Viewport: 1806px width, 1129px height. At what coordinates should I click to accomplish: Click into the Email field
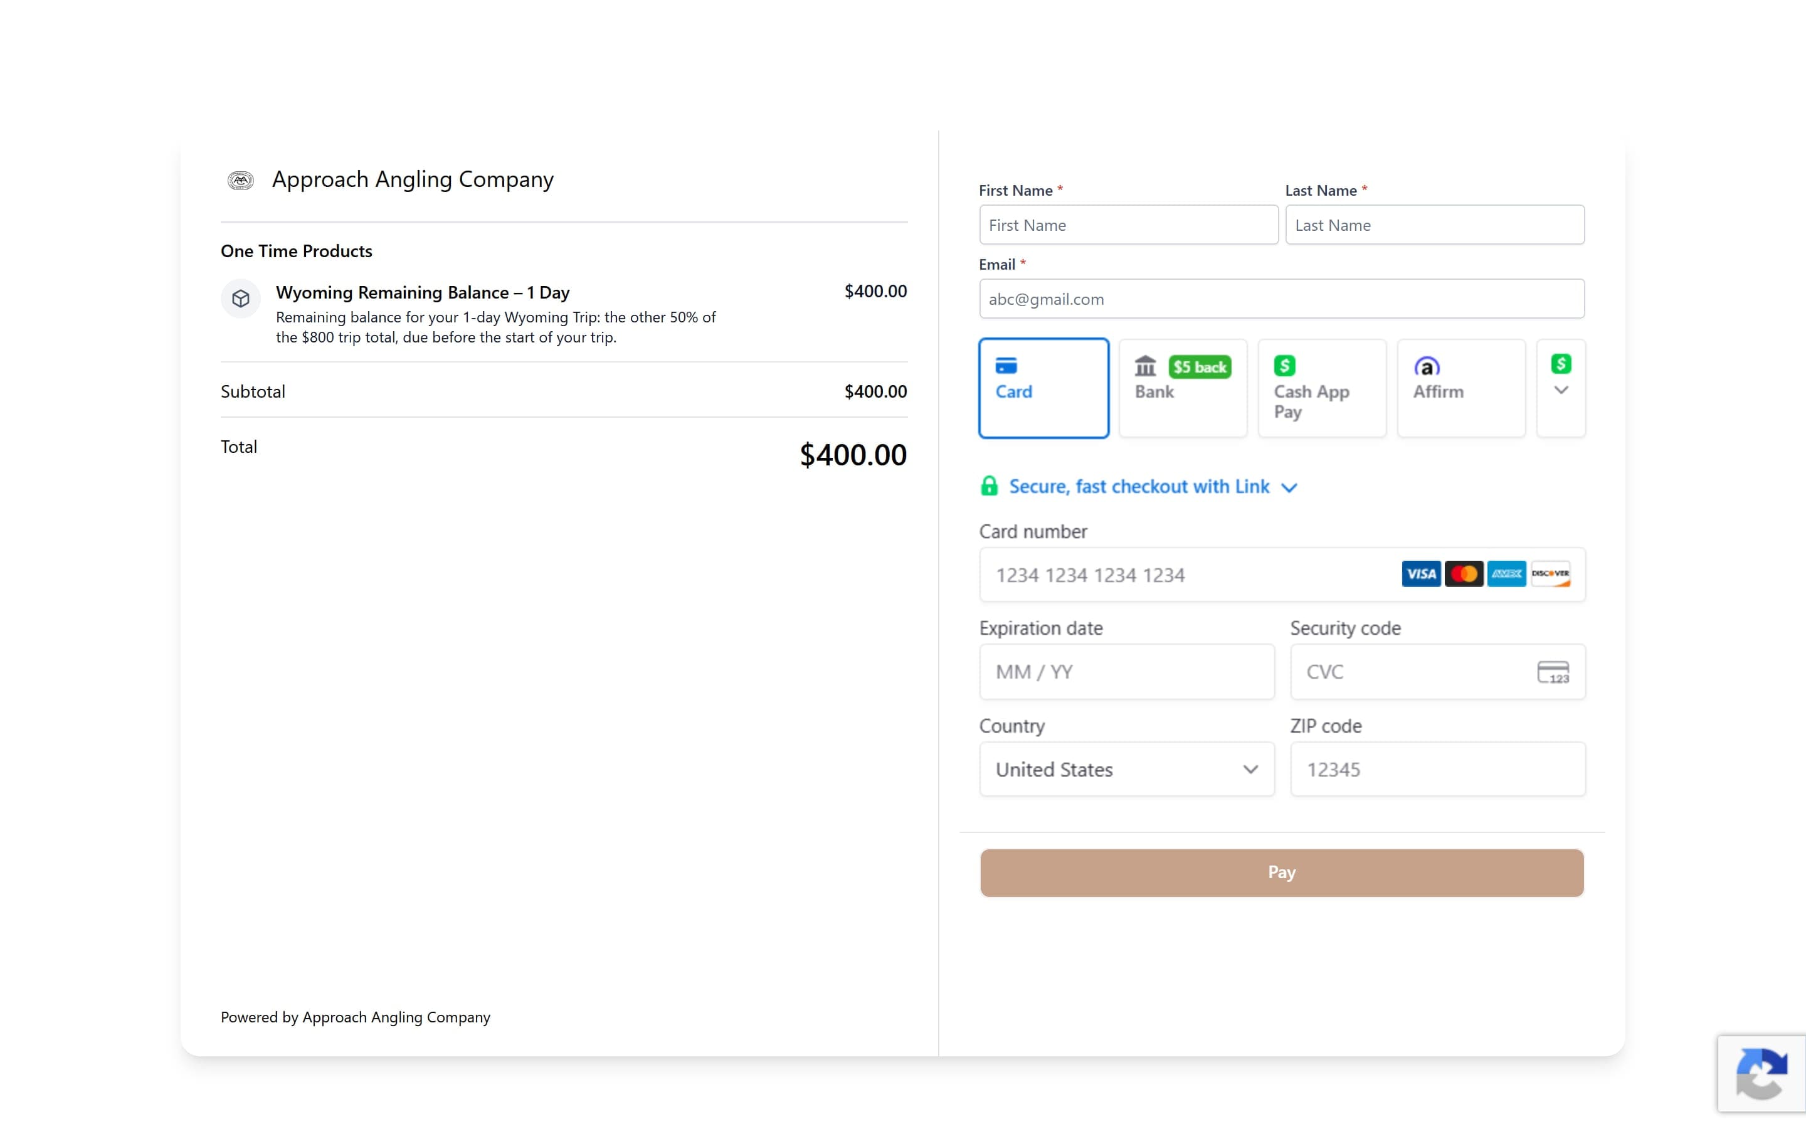(1281, 299)
